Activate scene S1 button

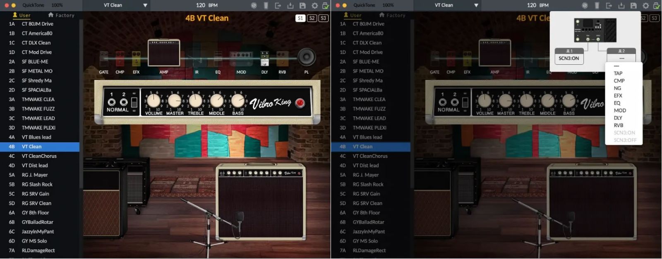click(300, 18)
